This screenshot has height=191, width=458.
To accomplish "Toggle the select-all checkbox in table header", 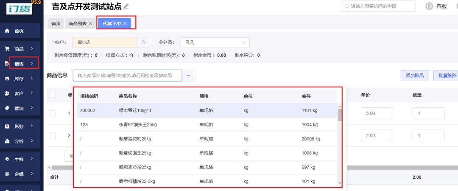I will click(x=53, y=95).
